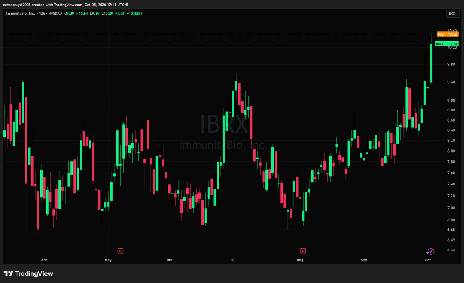Image resolution: width=464 pixels, height=283 pixels.
Task: Click the earnings E marker near May
Action: 121,251
